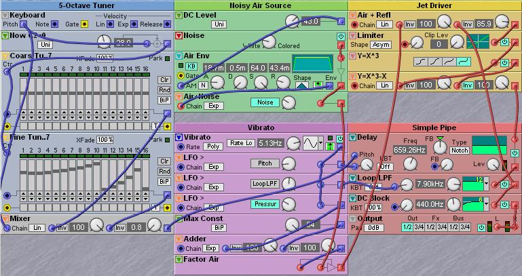This screenshot has width=522, height=276.
Task: Select the Noisy Air Source header
Action: click(261, 5)
